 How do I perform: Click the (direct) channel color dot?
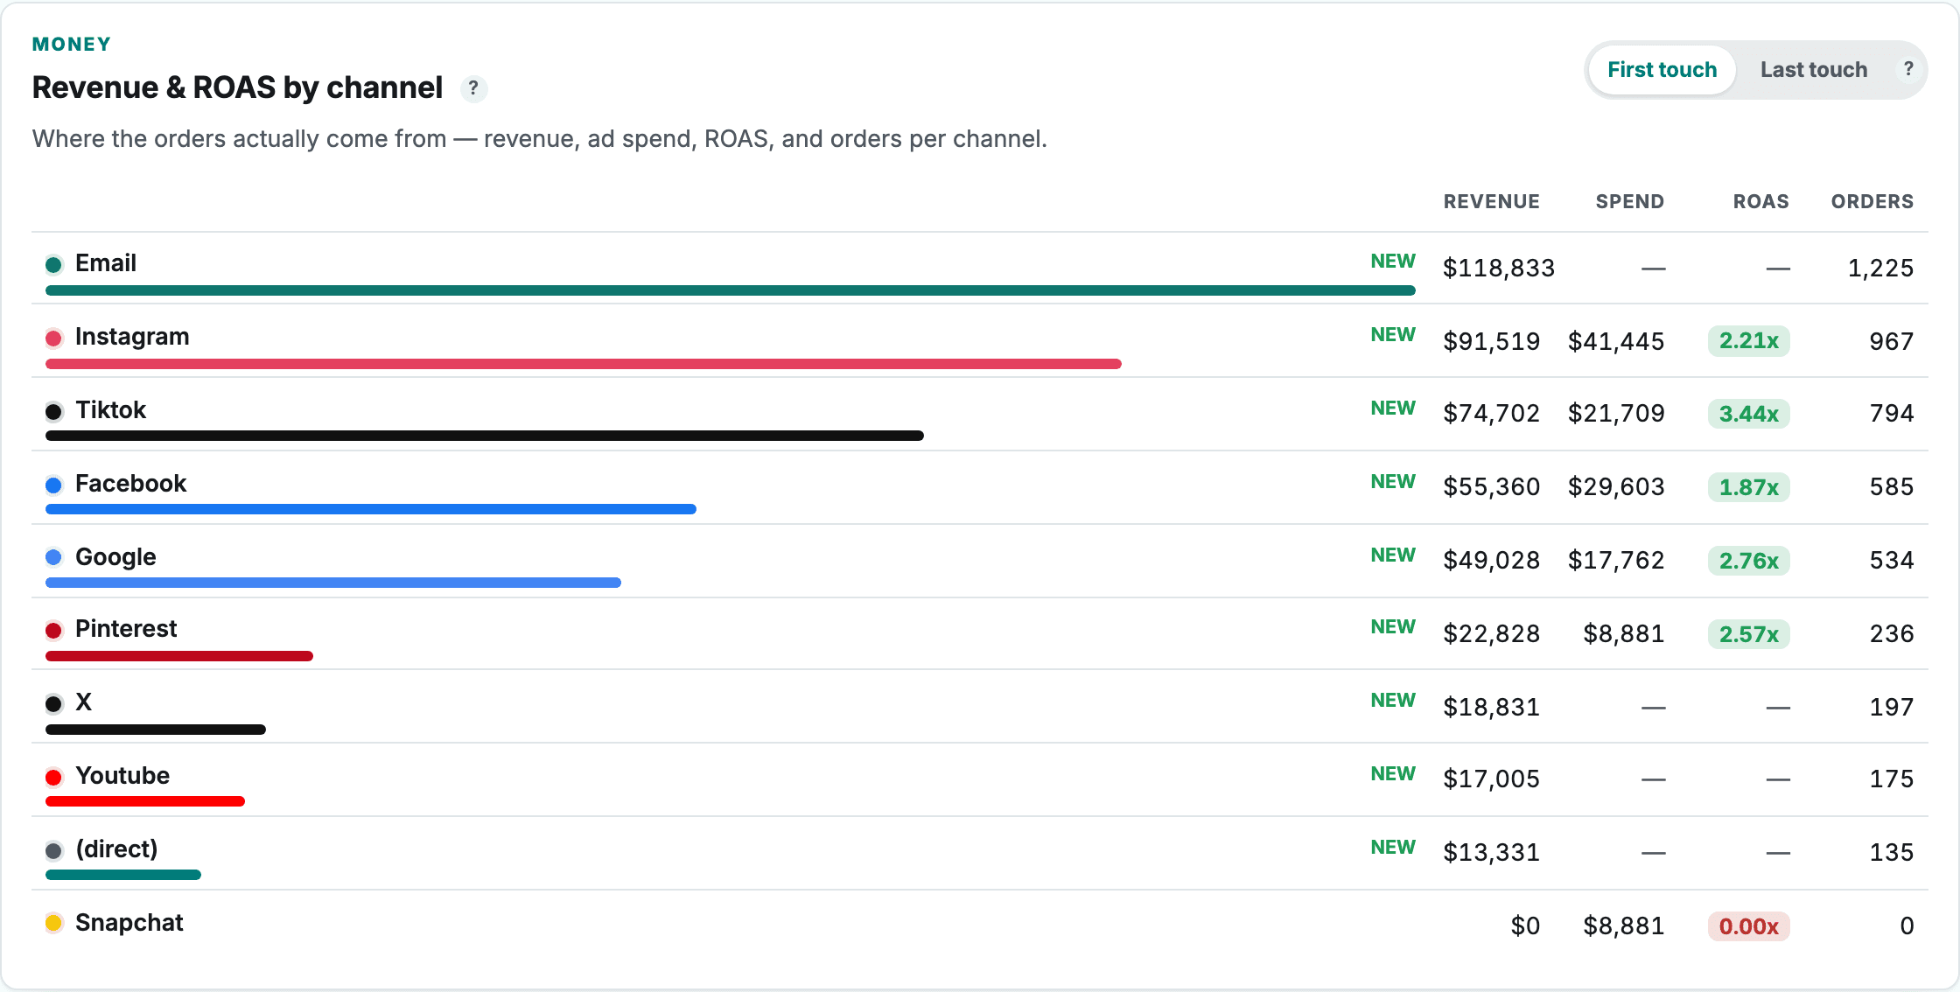click(53, 850)
